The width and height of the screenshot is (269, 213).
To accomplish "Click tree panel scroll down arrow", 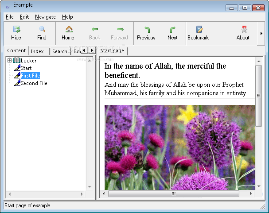I will click(90, 186).
